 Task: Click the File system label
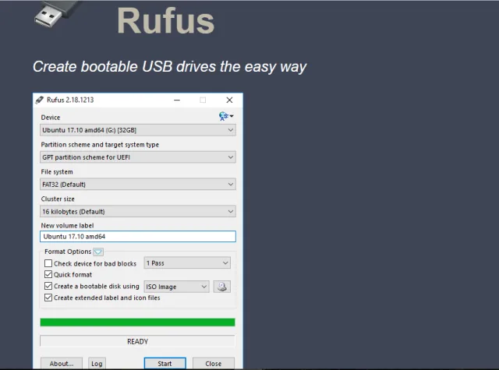(57, 172)
